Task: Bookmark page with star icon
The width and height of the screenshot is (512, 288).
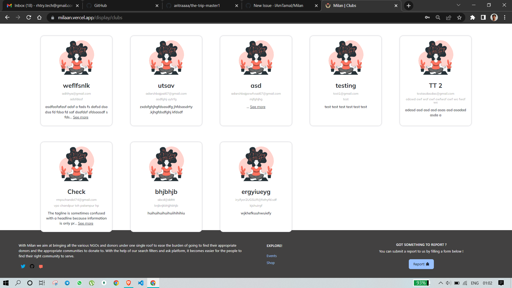Action: 459,18
